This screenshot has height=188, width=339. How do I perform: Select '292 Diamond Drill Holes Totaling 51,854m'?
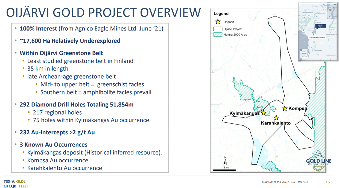77,104
